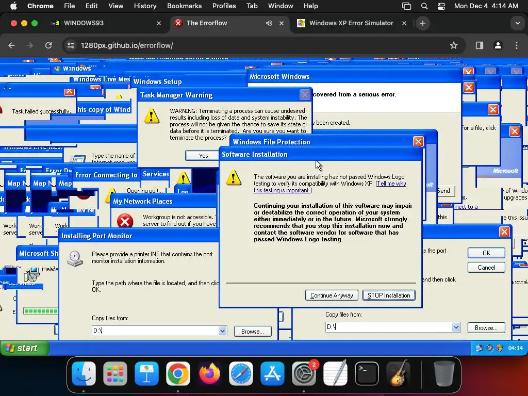
Task: Open Spotlight search in macOS menu bar
Action: tap(424, 6)
